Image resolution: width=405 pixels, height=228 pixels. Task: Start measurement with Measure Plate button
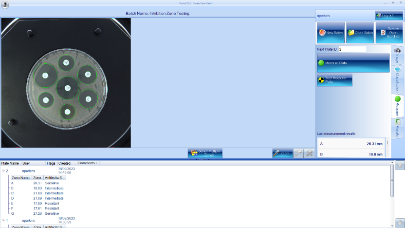pyautogui.click(x=353, y=63)
